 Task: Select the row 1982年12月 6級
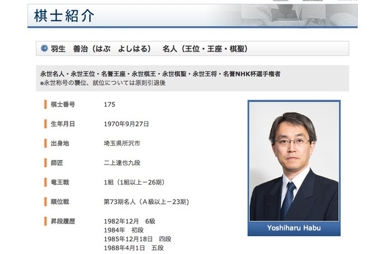[129, 221]
